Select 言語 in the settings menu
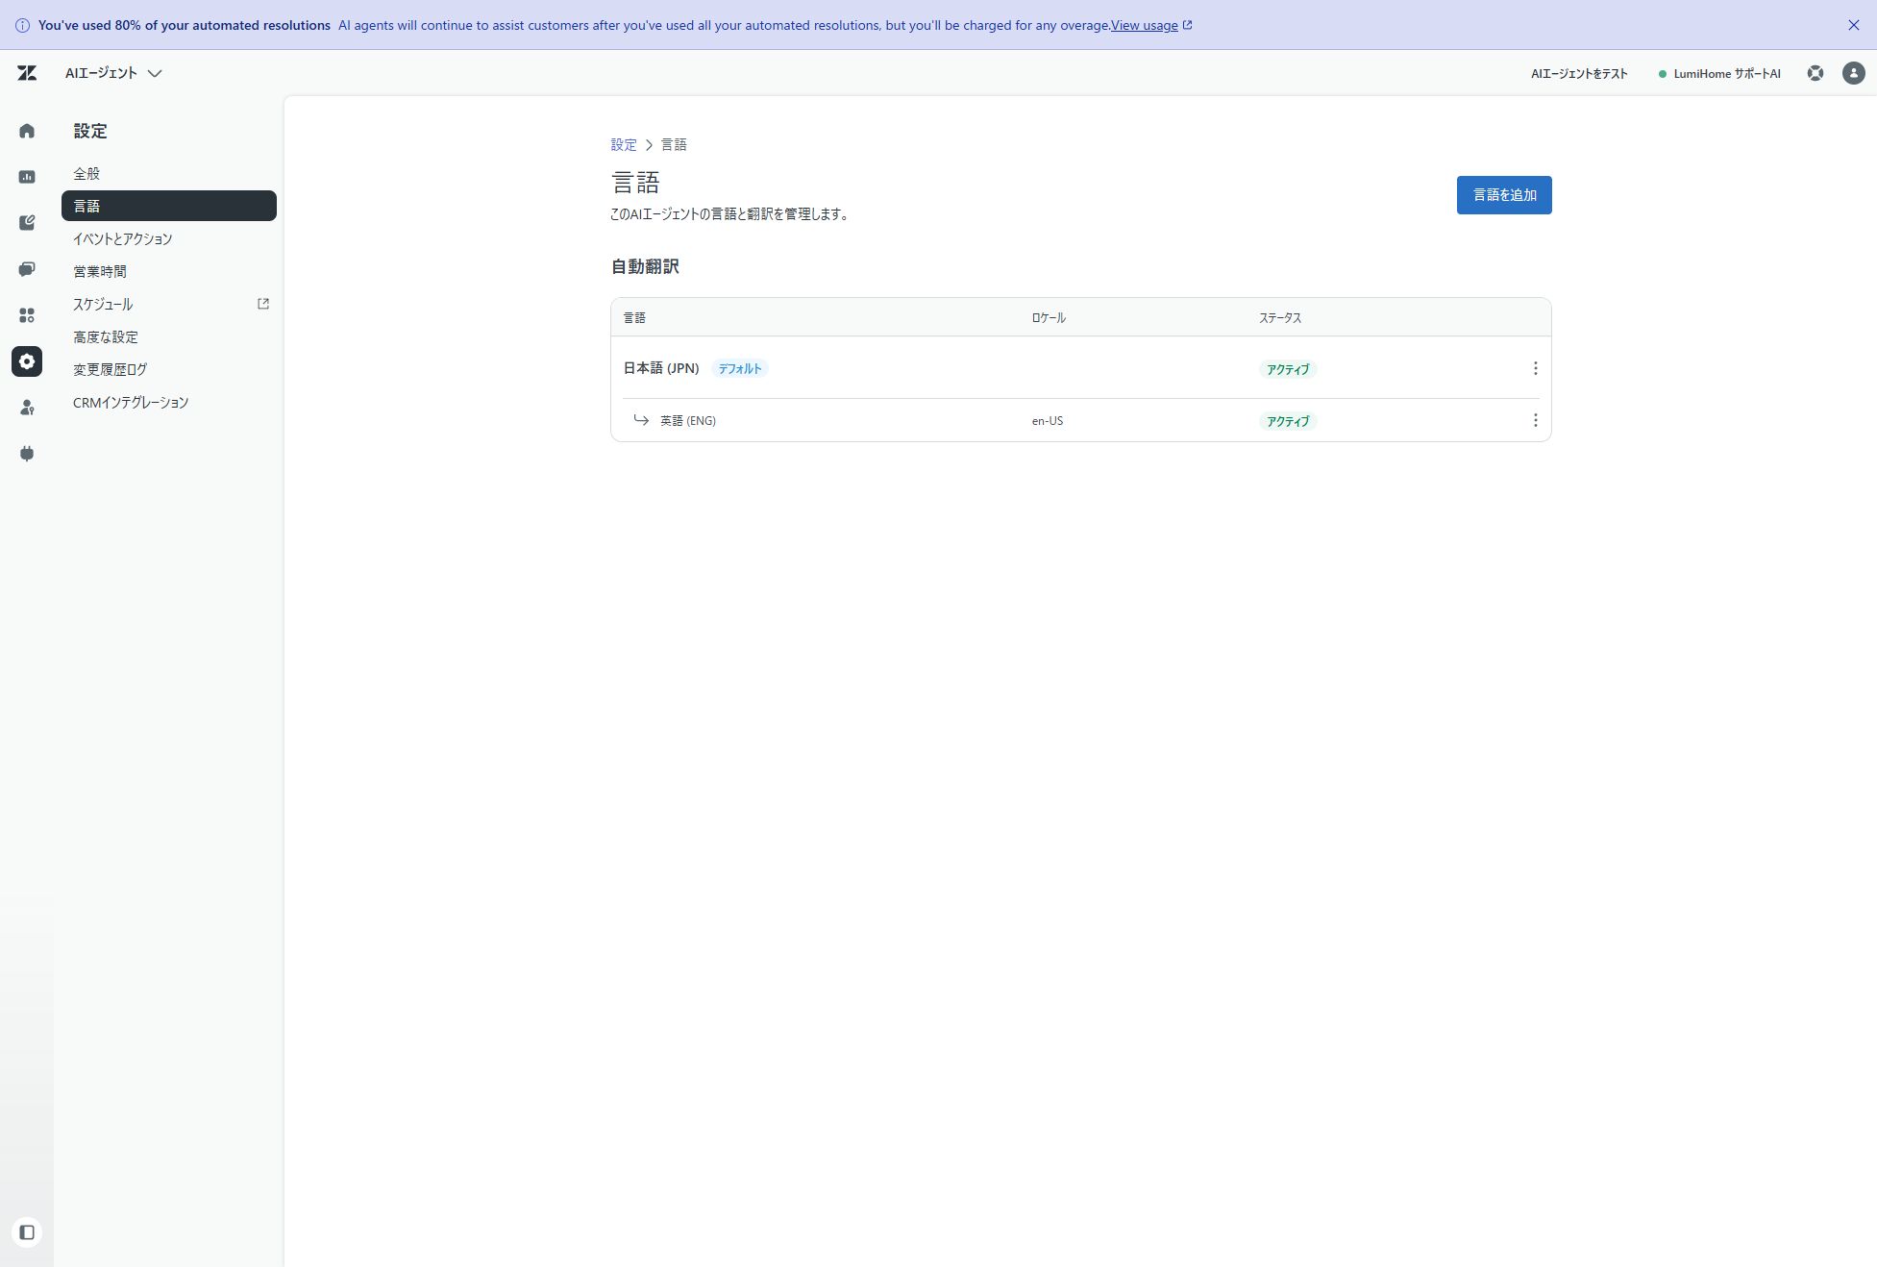Viewport: 1877px width, 1267px height. click(x=169, y=206)
